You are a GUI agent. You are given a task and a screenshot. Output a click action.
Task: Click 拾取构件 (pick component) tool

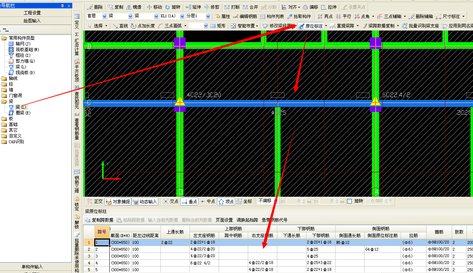coord(299,17)
